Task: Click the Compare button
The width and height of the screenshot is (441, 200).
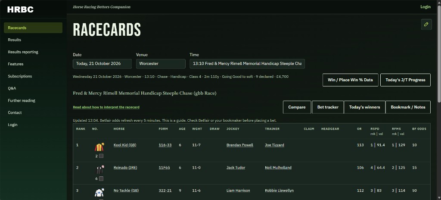Action: tap(297, 107)
